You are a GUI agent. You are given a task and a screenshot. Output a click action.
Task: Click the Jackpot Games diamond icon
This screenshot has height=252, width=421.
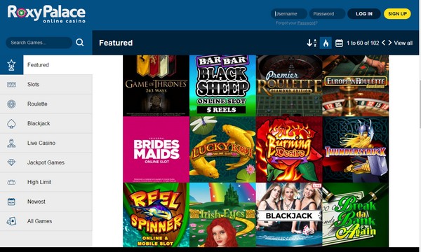tap(11, 162)
